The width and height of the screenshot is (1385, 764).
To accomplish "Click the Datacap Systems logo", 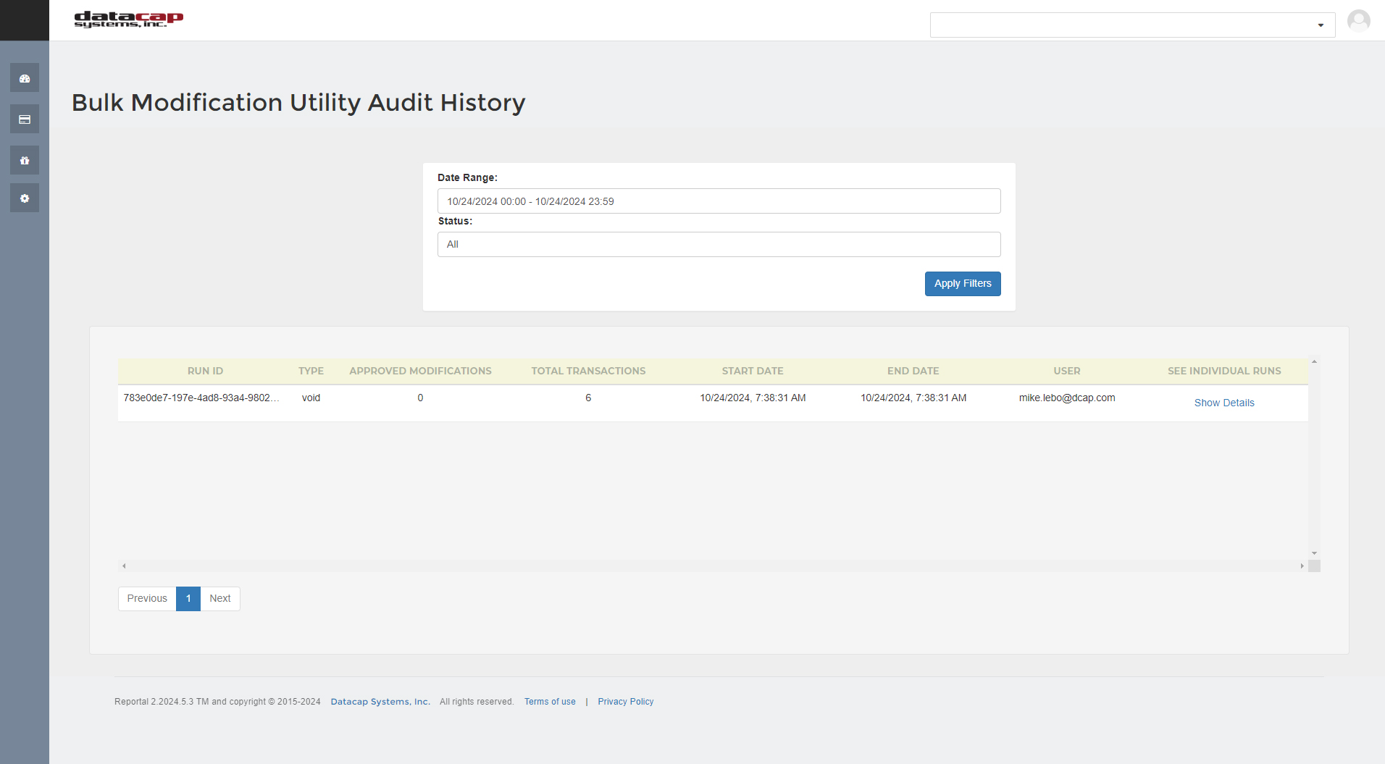I will click(x=128, y=20).
